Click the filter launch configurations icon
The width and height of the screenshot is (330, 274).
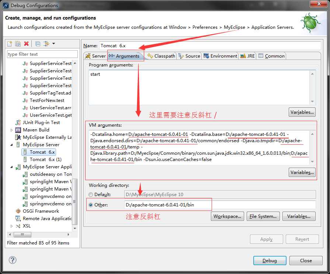point(46,44)
